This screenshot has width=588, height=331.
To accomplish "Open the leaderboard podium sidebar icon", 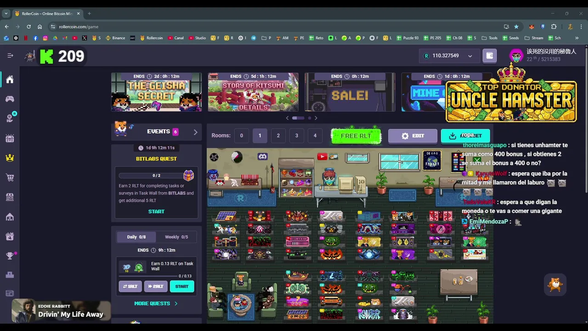I will [x=10, y=275].
